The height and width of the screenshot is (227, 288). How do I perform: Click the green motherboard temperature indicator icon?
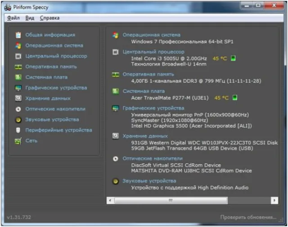pyautogui.click(x=235, y=97)
